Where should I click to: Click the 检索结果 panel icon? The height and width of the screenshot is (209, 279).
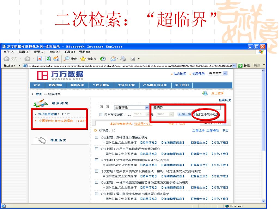click(x=41, y=103)
